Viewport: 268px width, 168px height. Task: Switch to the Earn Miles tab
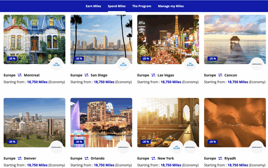tap(93, 6)
